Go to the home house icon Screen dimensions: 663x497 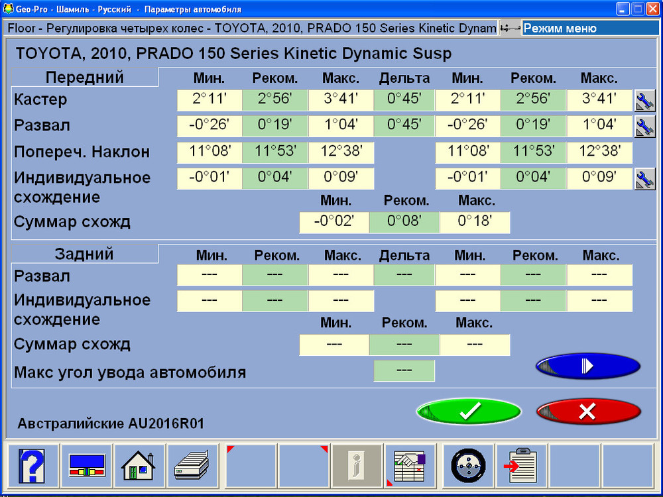[139, 466]
